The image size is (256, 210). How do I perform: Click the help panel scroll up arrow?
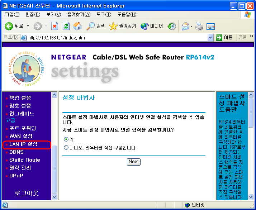[251, 95]
